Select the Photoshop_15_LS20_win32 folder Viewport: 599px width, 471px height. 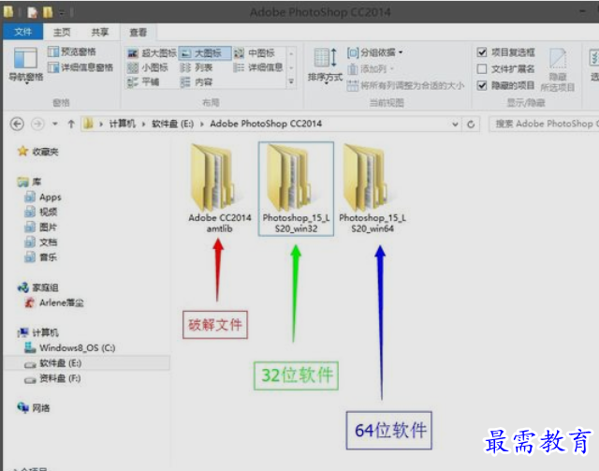[296, 188]
